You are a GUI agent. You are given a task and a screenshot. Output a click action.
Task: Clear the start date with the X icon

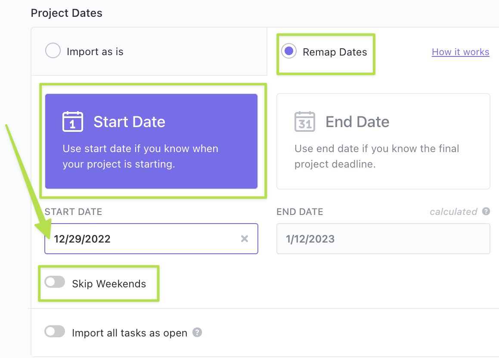click(x=245, y=239)
